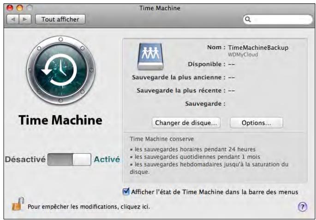Screen dimensions: 316x220
Task: Click the Désactivé label
Action: click(25, 159)
